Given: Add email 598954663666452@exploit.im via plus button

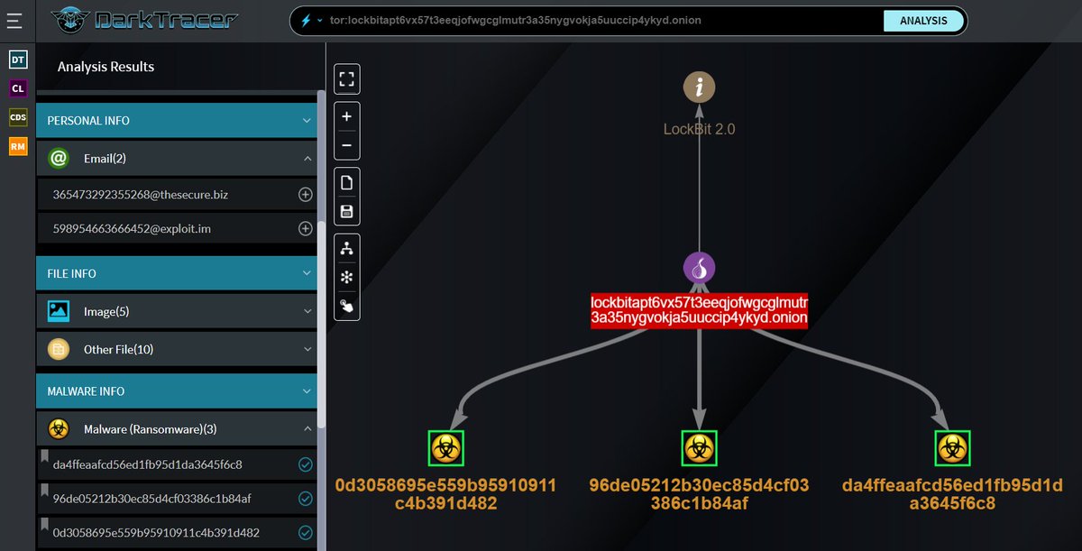Looking at the screenshot, I should point(305,228).
